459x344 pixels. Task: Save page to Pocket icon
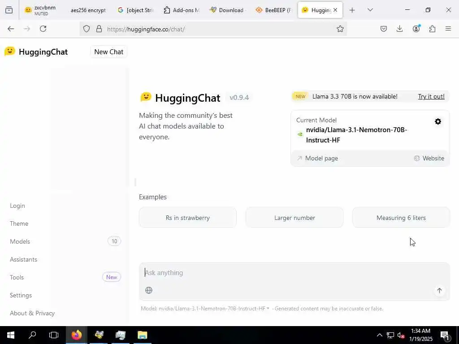384,29
